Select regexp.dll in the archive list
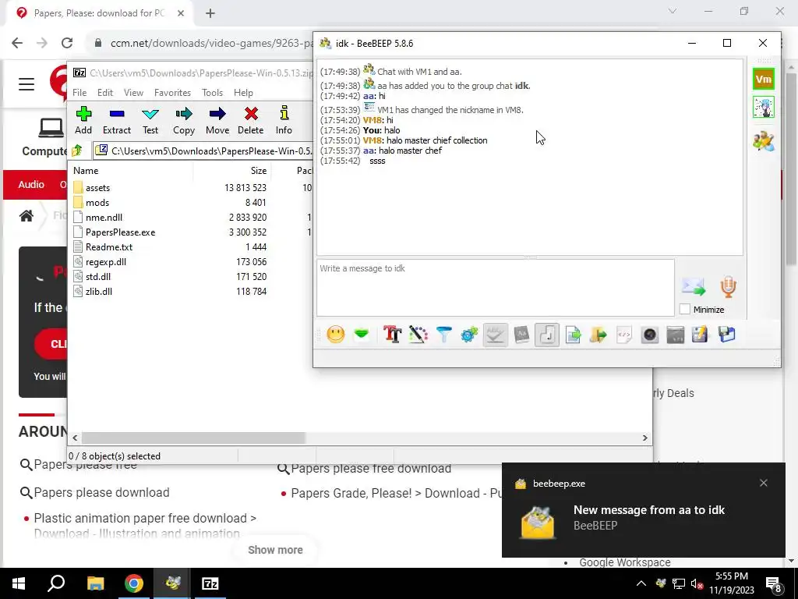Screen dimensions: 798x599 point(106,262)
